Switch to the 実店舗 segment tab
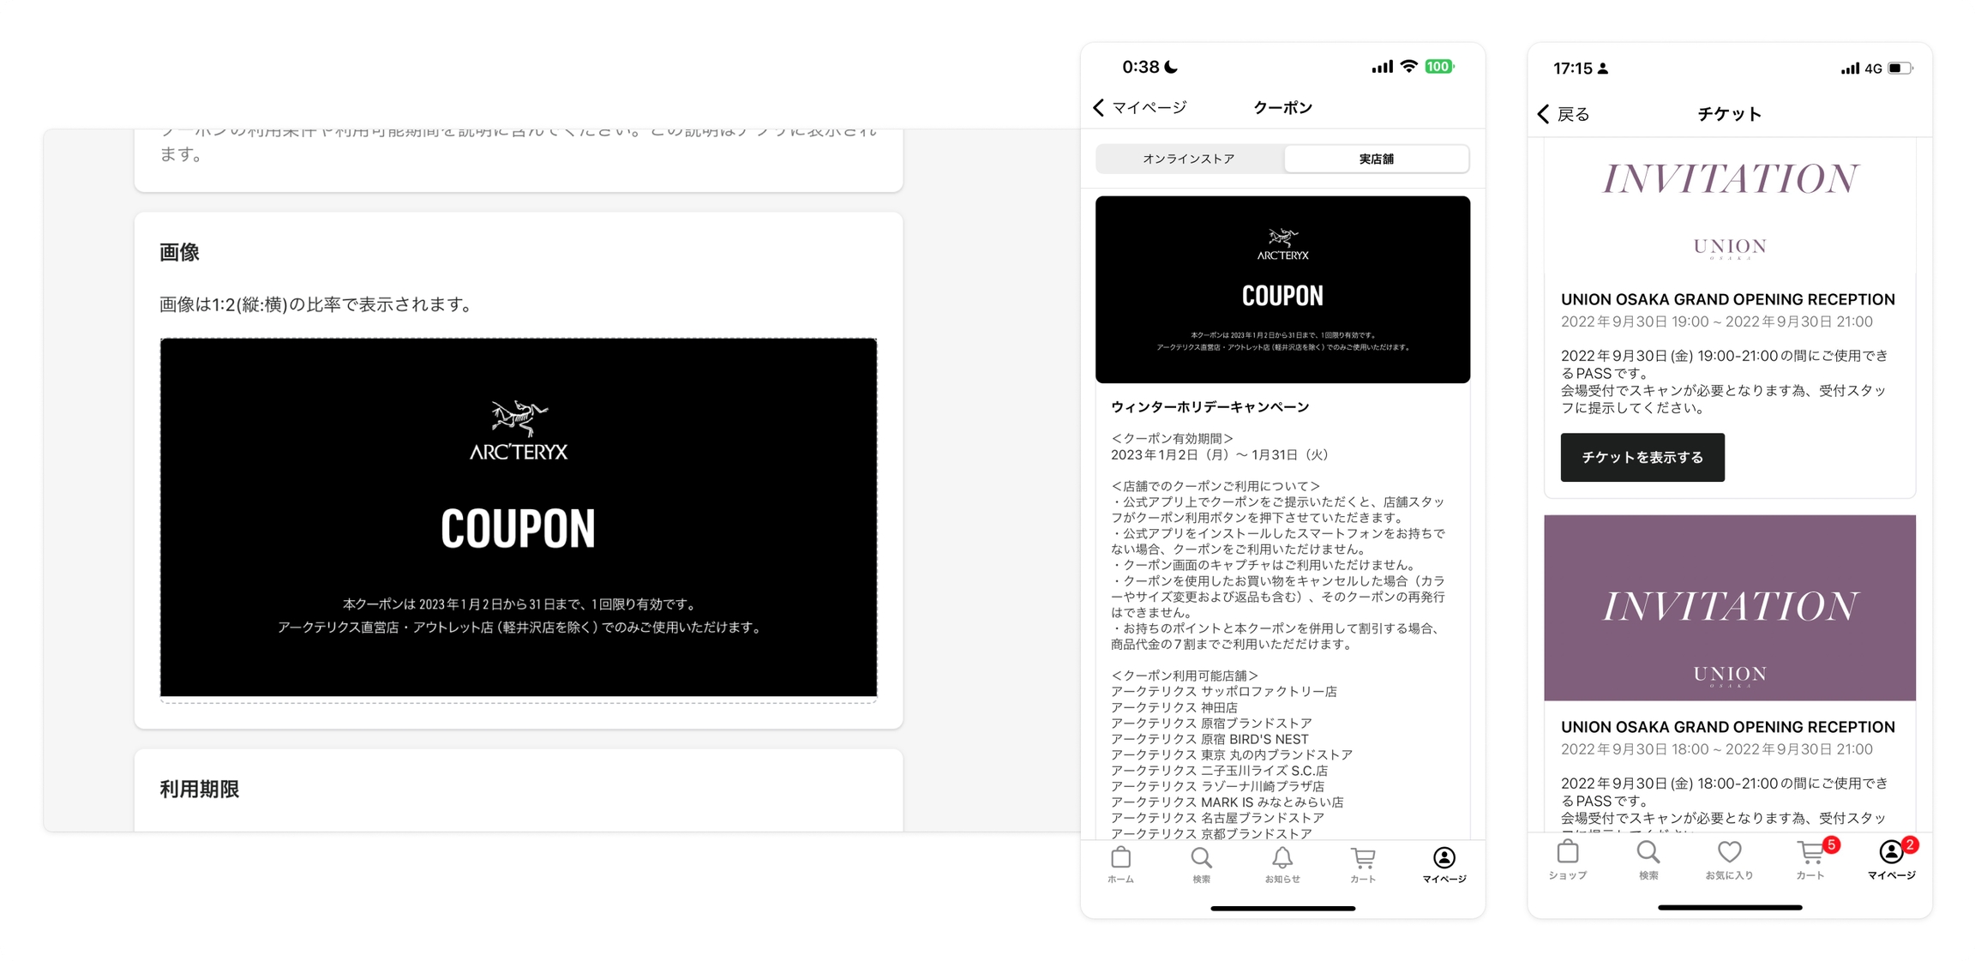 coord(1376,159)
